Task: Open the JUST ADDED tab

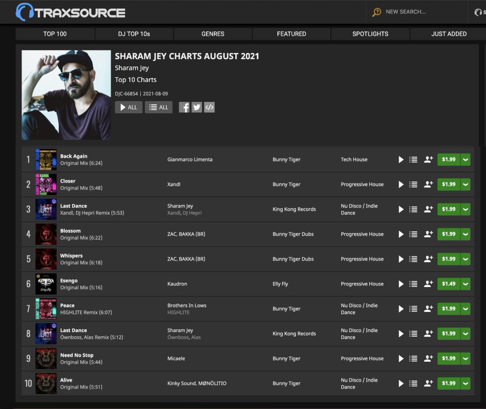Action: click(x=449, y=34)
